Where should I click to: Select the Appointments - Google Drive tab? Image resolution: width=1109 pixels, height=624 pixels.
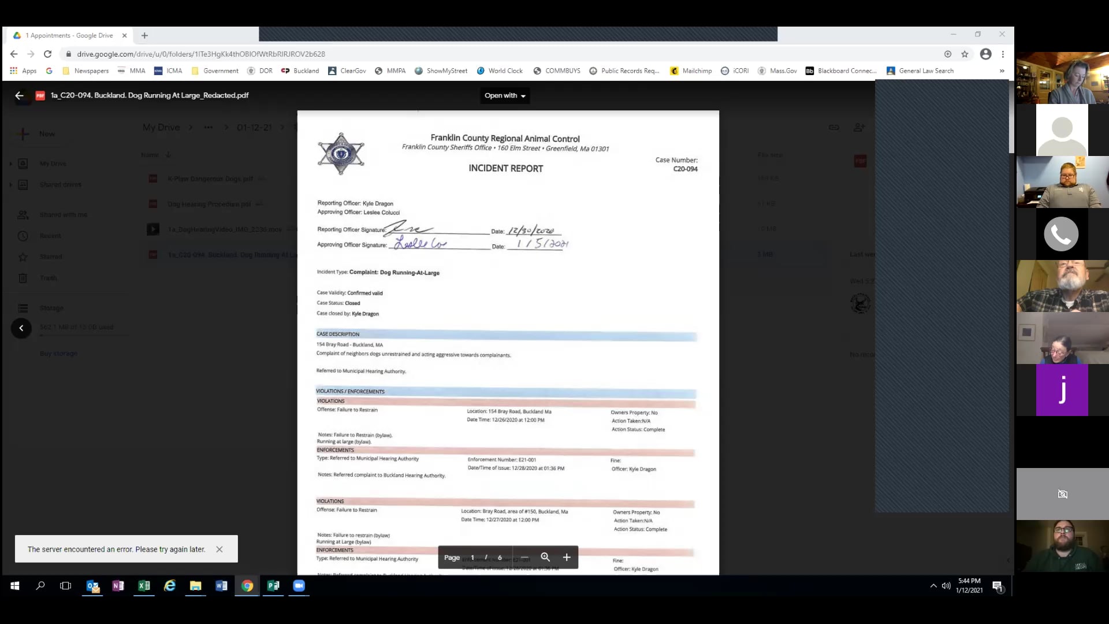tap(69, 35)
